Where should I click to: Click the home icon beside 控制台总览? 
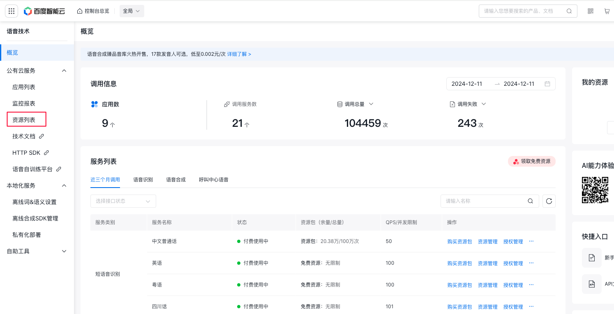(x=80, y=11)
